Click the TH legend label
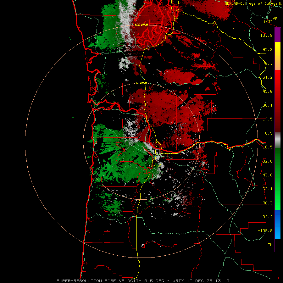Viewport: 283px width, 283px height. pos(270,245)
